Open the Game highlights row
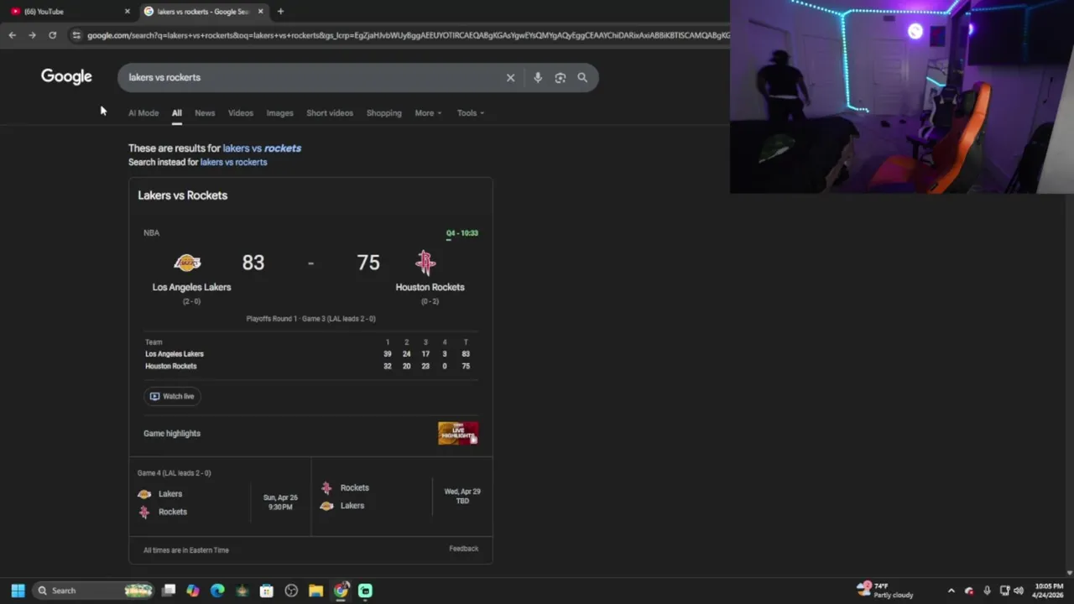 tap(310, 433)
